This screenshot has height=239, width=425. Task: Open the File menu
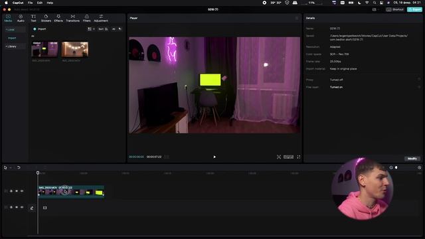(x=30, y=3)
